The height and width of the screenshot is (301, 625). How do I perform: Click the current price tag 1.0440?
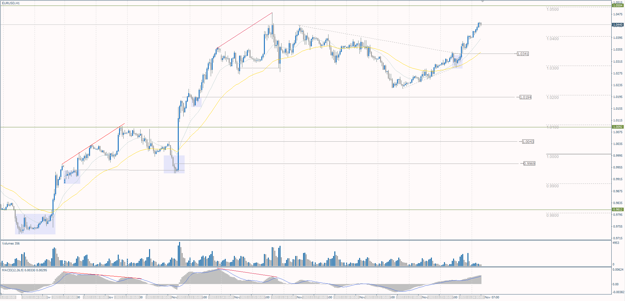pos(618,25)
